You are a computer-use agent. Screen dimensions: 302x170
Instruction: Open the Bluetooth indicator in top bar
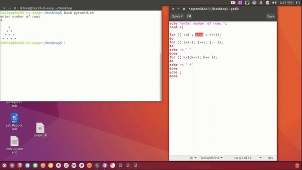coord(261,2)
